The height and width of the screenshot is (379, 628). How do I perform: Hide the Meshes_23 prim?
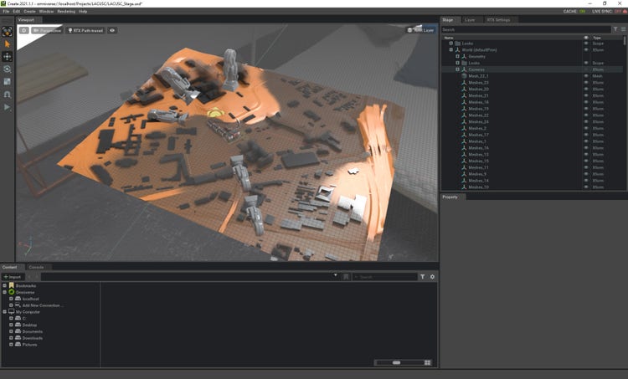(585, 83)
